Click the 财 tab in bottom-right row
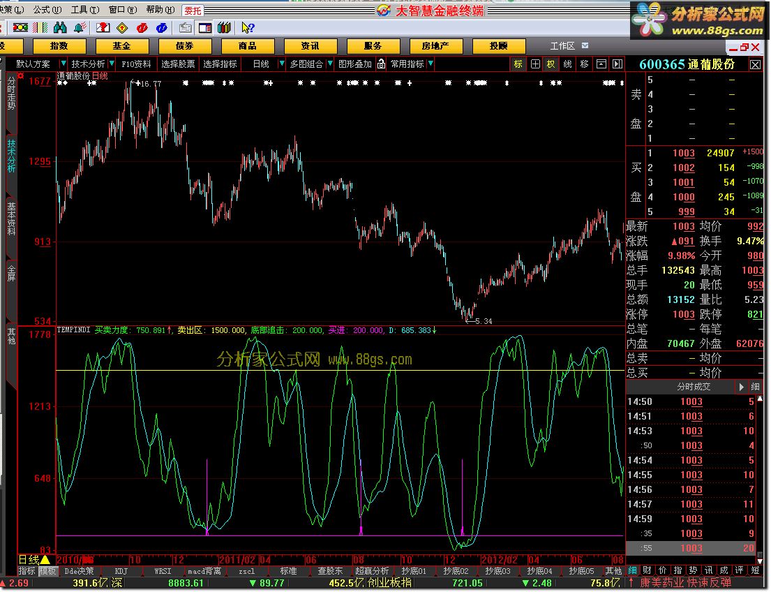771x592 pixels. [647, 570]
